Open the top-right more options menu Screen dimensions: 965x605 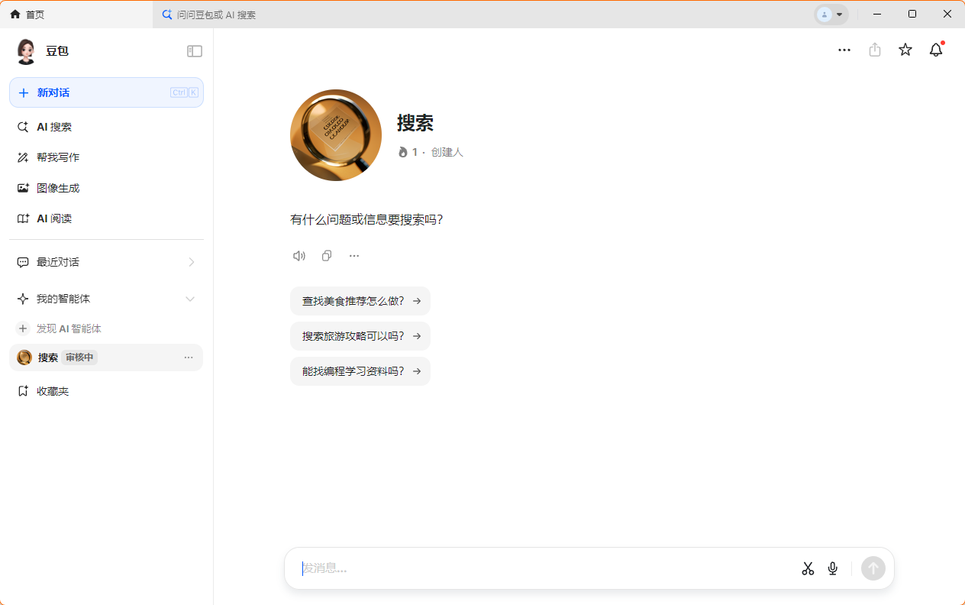coord(844,50)
